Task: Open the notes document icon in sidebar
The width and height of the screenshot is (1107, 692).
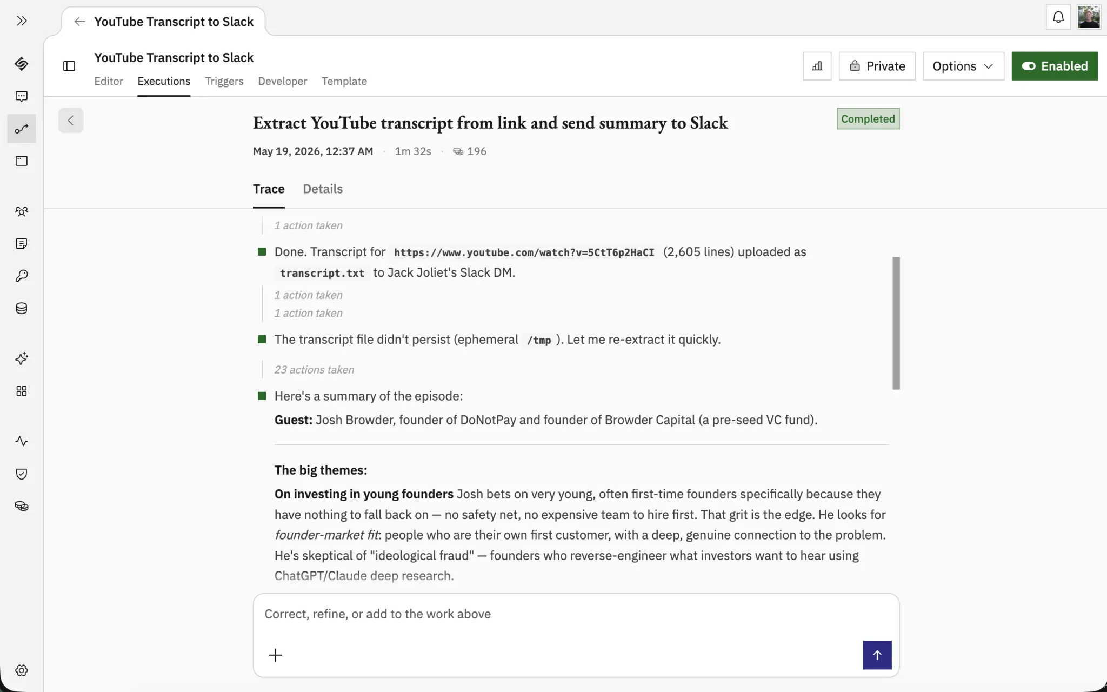Action: 22,244
